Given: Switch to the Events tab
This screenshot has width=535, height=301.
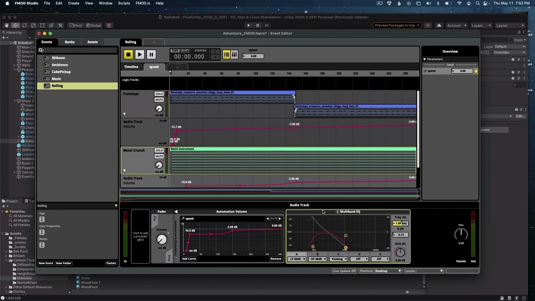Looking at the screenshot, I should point(47,42).
